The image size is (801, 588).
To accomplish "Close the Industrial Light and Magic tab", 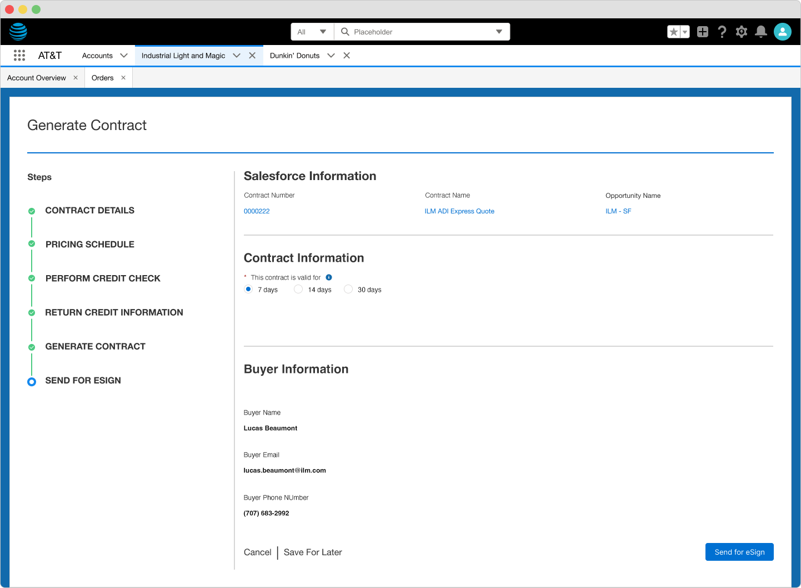I will tap(252, 56).
